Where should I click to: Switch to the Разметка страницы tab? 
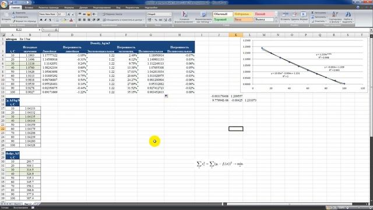point(48,8)
